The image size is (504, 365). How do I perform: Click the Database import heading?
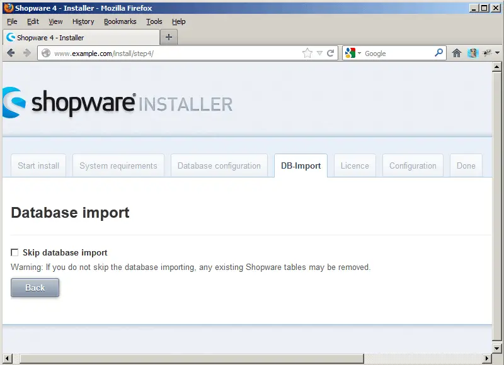pos(70,213)
